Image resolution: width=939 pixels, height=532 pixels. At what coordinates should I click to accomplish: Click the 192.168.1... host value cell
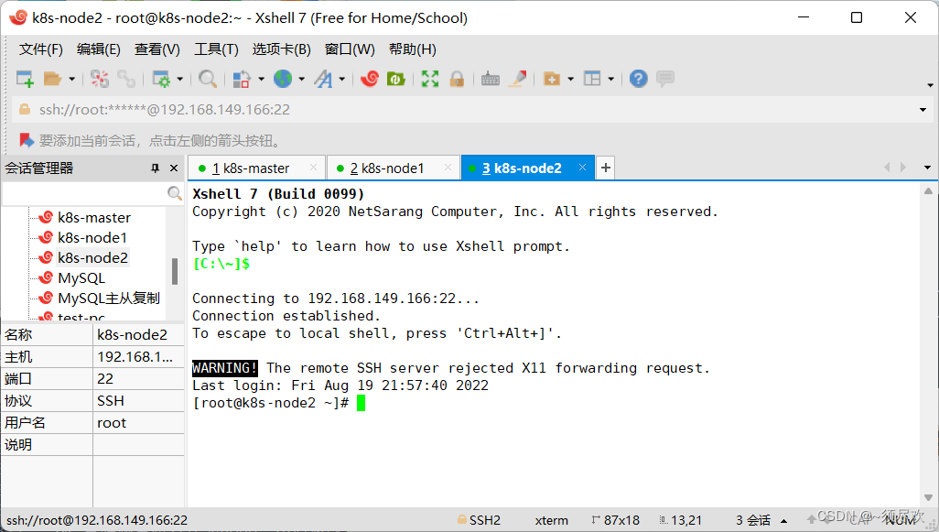point(138,357)
